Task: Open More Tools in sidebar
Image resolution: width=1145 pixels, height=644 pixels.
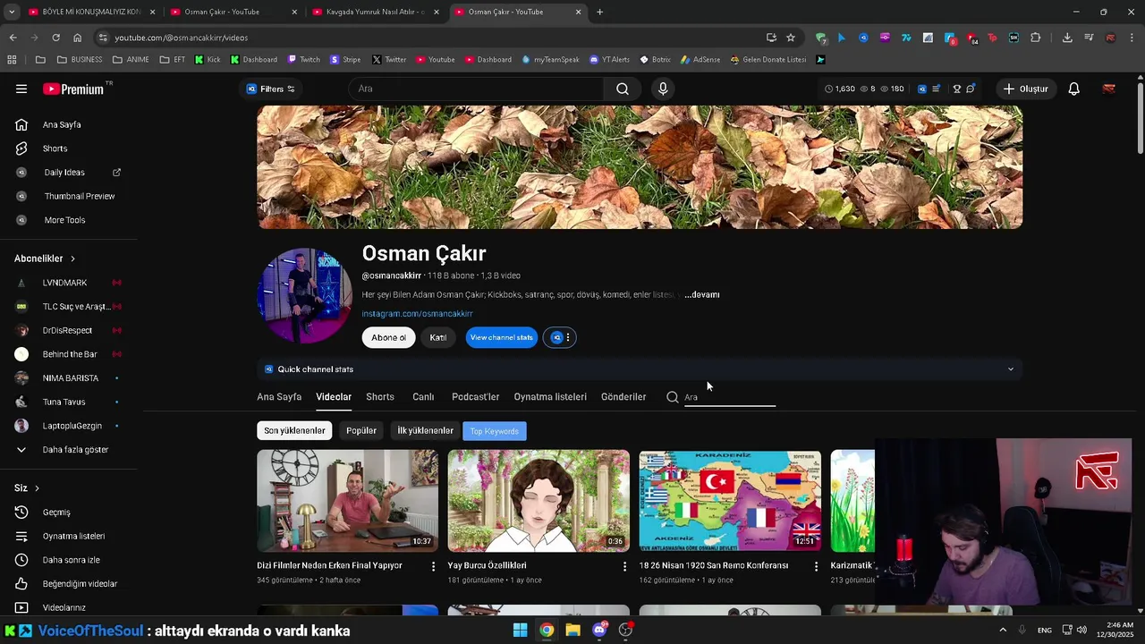Action: coord(64,220)
